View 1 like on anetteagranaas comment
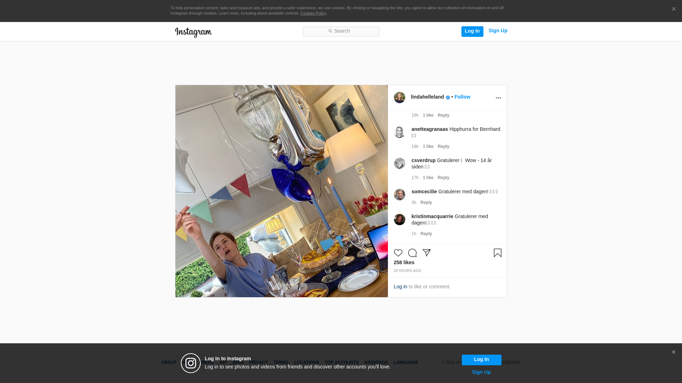Image resolution: width=682 pixels, height=383 pixels. coord(428,146)
